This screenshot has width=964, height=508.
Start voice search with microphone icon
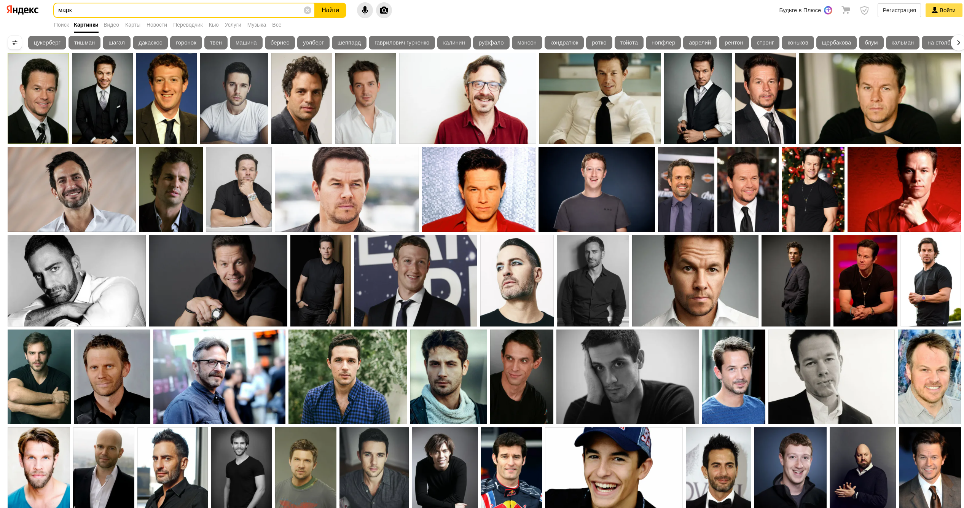coord(365,10)
